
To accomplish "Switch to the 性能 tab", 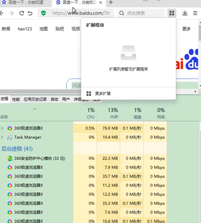I will pyautogui.click(x=16, y=99).
